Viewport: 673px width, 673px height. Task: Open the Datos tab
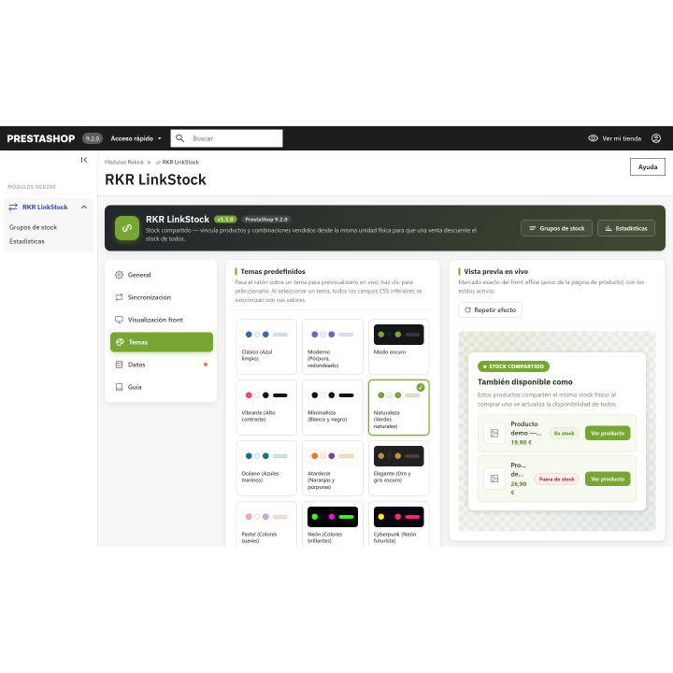click(x=162, y=365)
